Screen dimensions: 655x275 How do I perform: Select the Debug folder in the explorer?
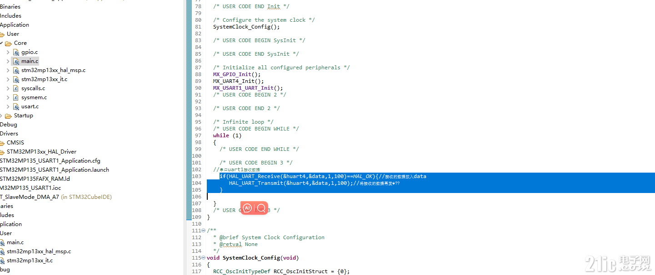tap(8, 124)
